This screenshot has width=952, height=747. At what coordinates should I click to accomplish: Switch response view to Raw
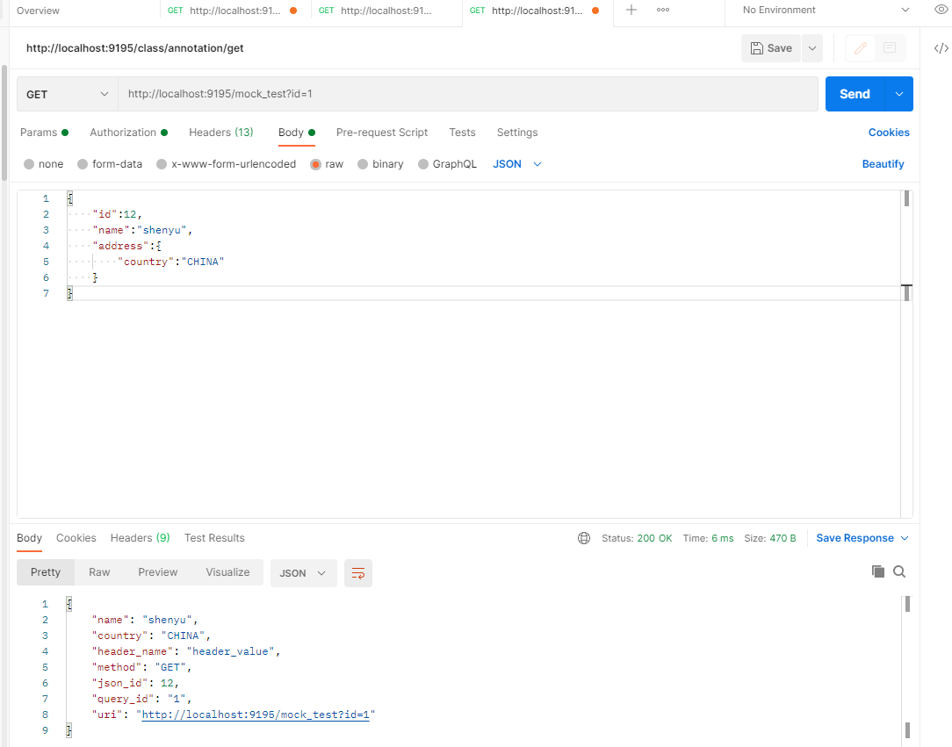point(99,572)
